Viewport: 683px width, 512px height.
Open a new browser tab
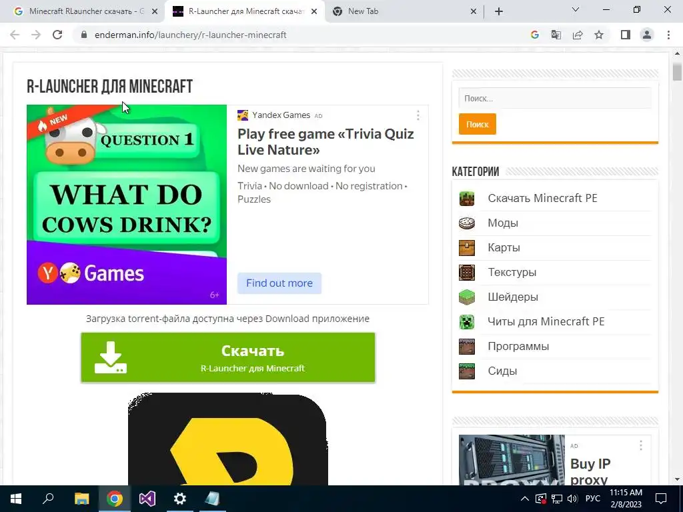coord(499,11)
